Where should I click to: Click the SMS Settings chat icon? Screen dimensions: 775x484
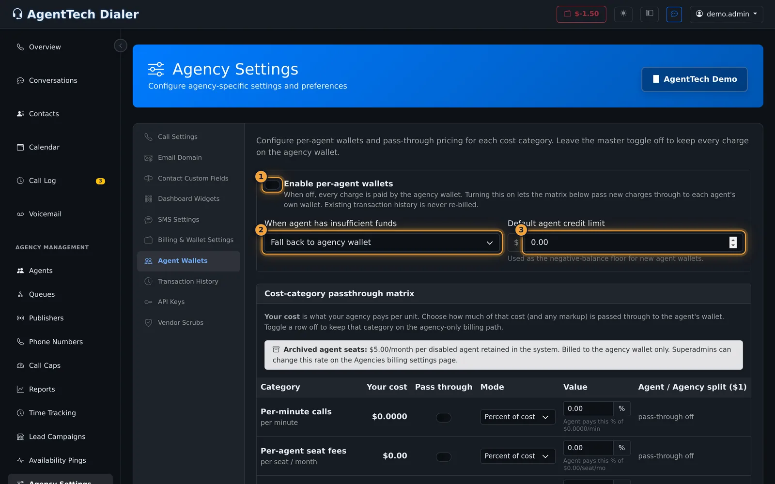click(x=148, y=220)
